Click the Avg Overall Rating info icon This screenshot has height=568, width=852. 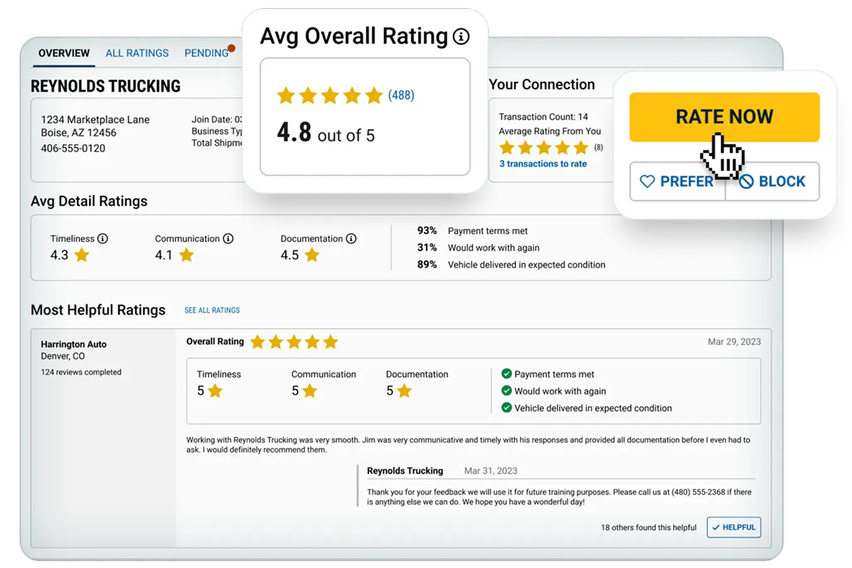click(x=461, y=37)
